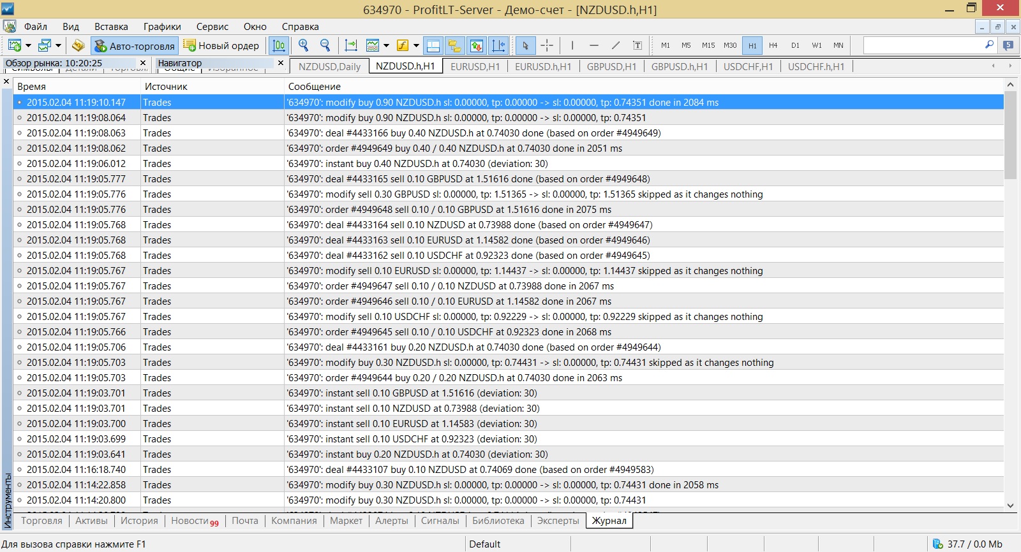Close the Навигатор panel

pos(280,62)
